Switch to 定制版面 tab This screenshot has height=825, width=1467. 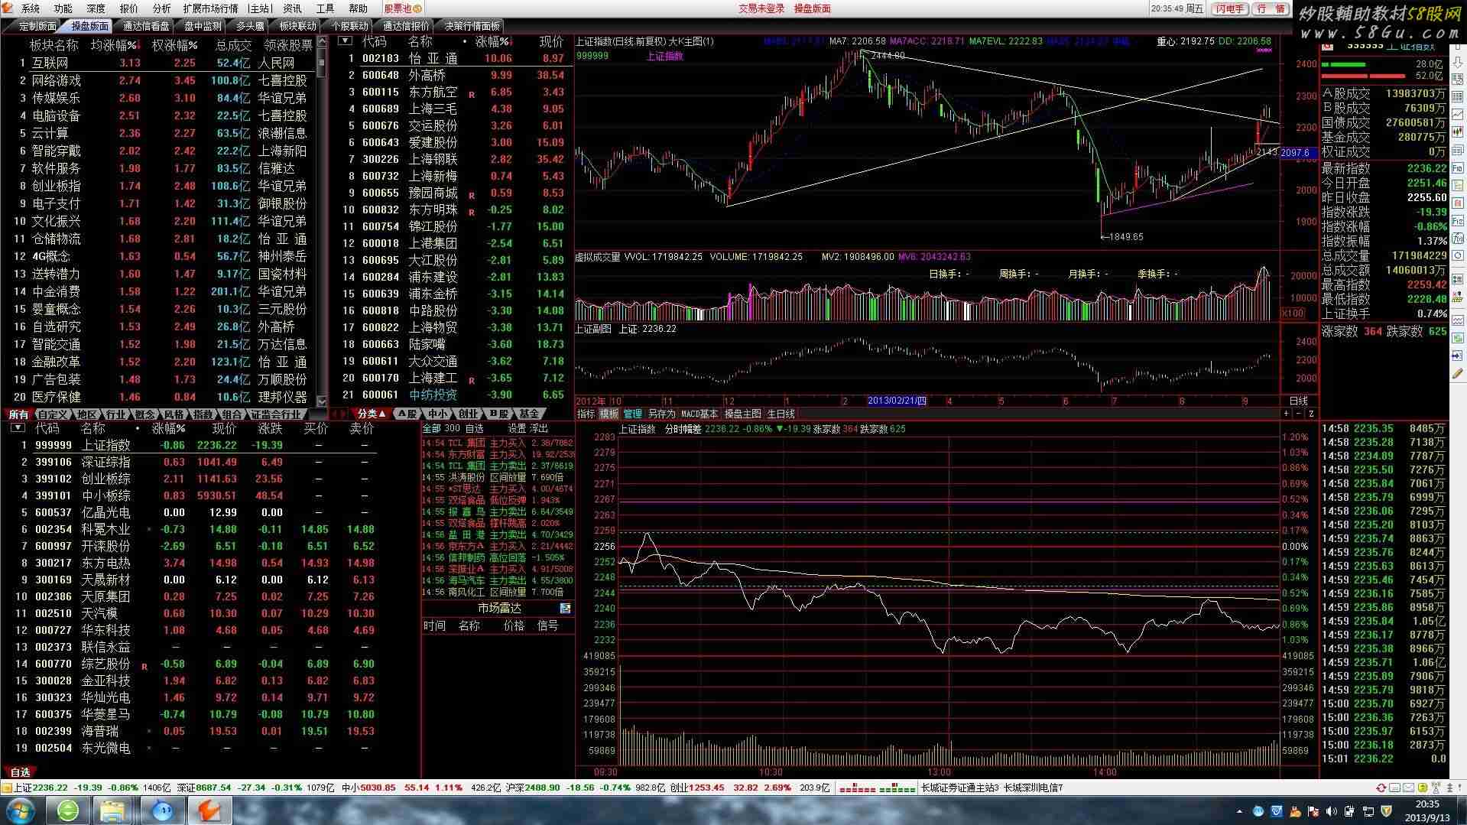pyautogui.click(x=38, y=26)
